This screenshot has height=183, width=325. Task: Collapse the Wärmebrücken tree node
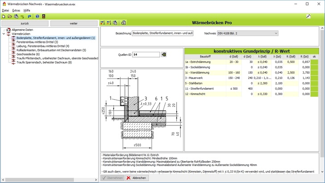pyautogui.click(x=4, y=34)
